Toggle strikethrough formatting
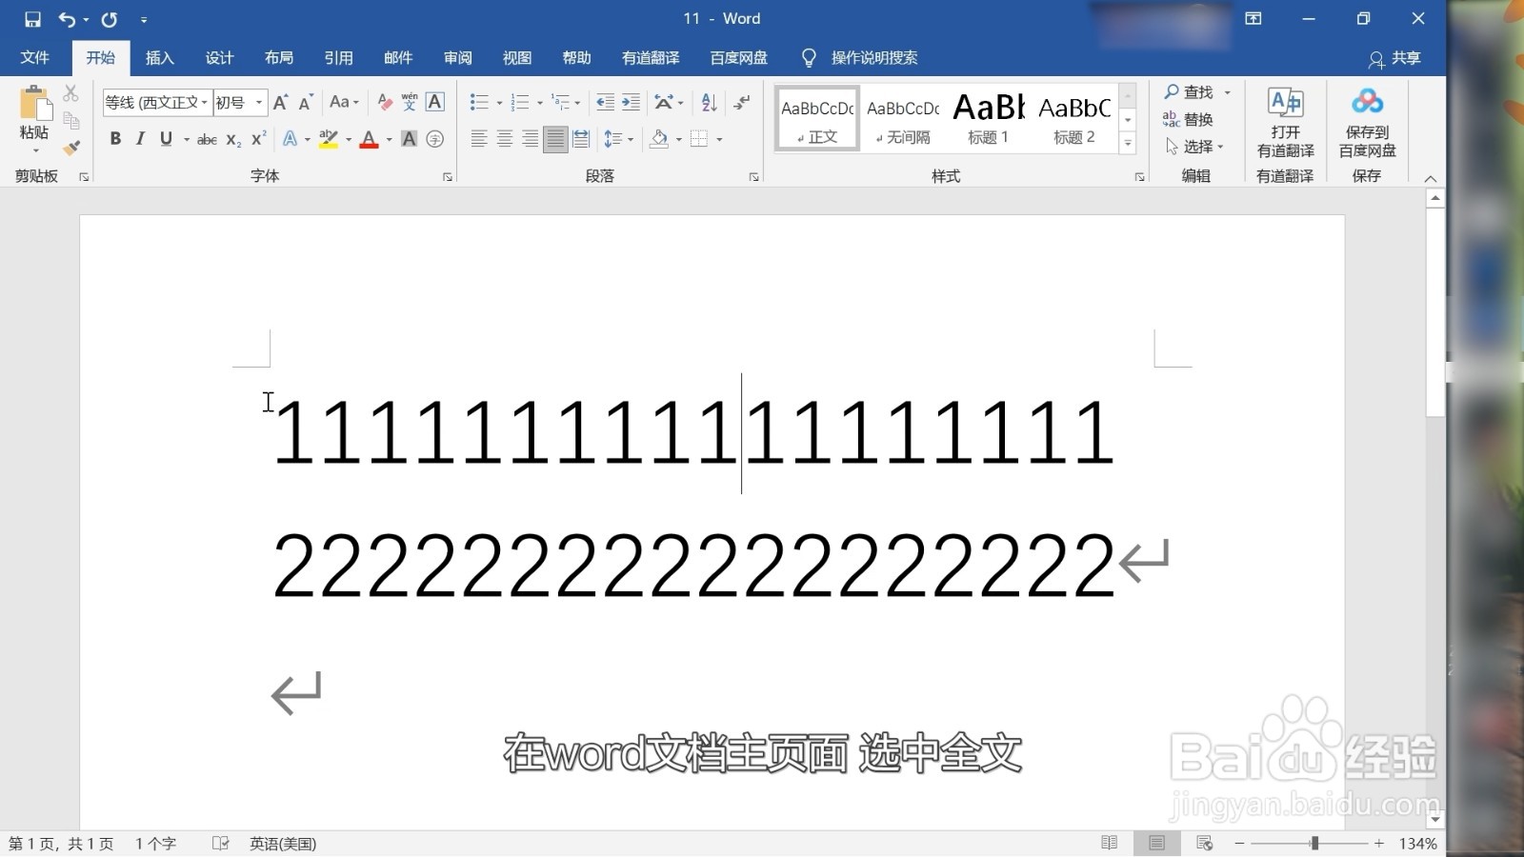Screen dimensions: 1524x857 (x=207, y=139)
